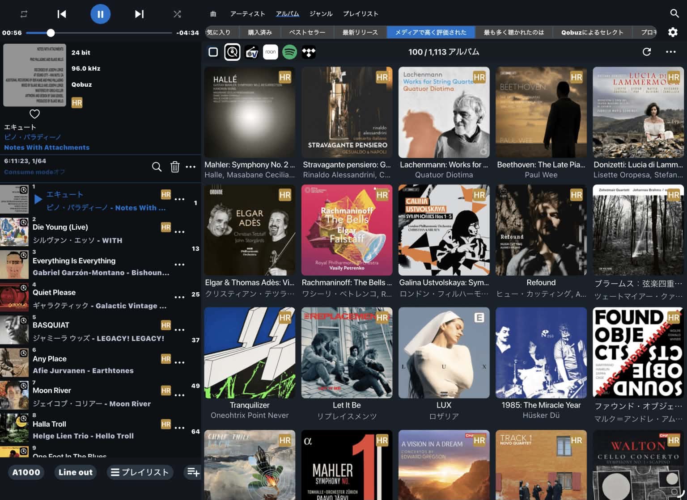Select the 最新リリース filter
The image size is (687, 500).
[x=360, y=32]
